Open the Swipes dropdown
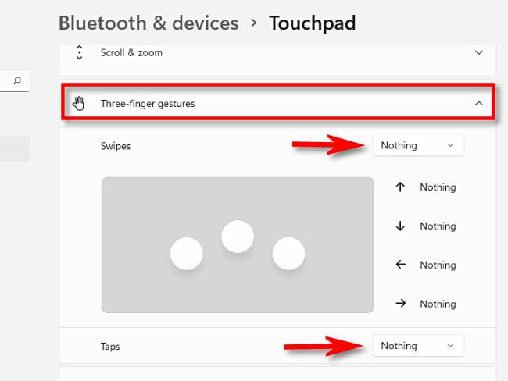The height and width of the screenshot is (381, 508). coord(417,145)
